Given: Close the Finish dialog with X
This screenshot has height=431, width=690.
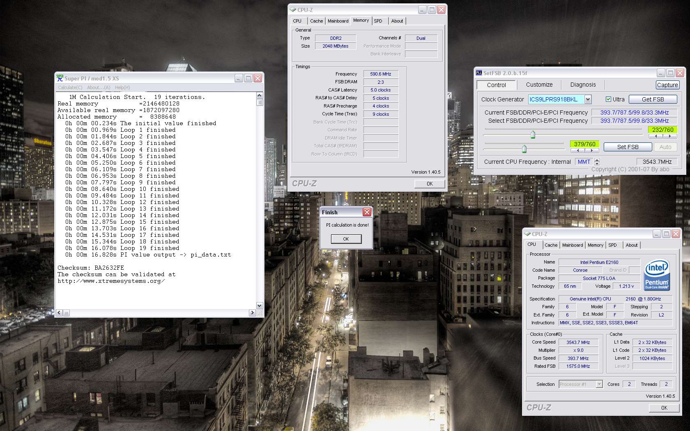Looking at the screenshot, I should pyautogui.click(x=367, y=212).
